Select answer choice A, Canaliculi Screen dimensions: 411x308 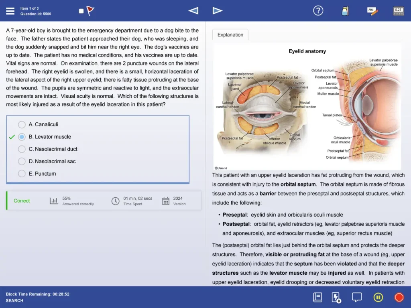coord(22,124)
